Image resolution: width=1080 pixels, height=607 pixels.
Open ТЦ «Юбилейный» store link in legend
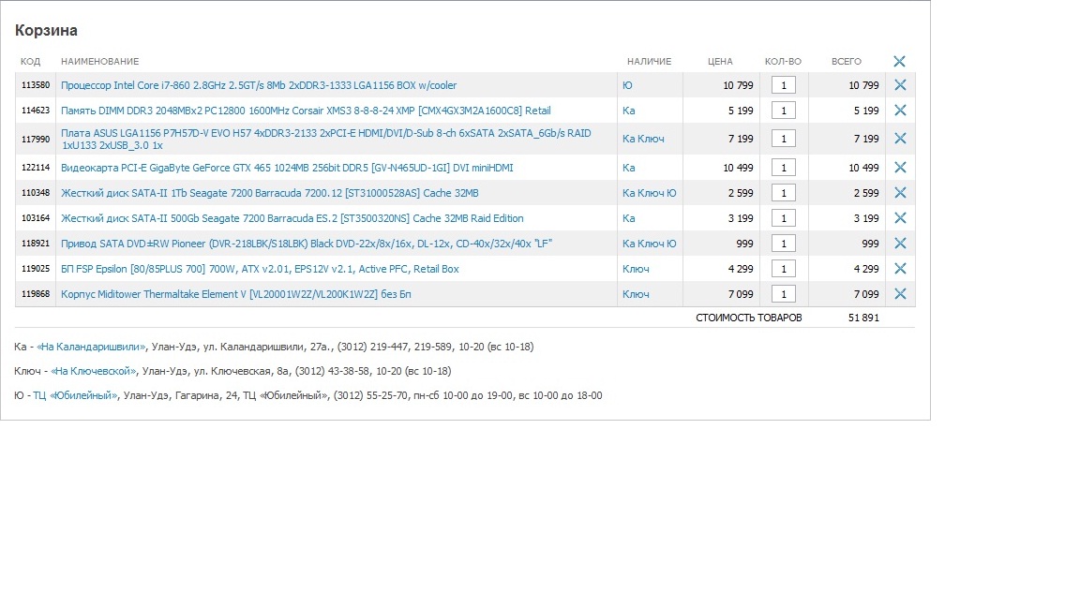click(x=75, y=395)
